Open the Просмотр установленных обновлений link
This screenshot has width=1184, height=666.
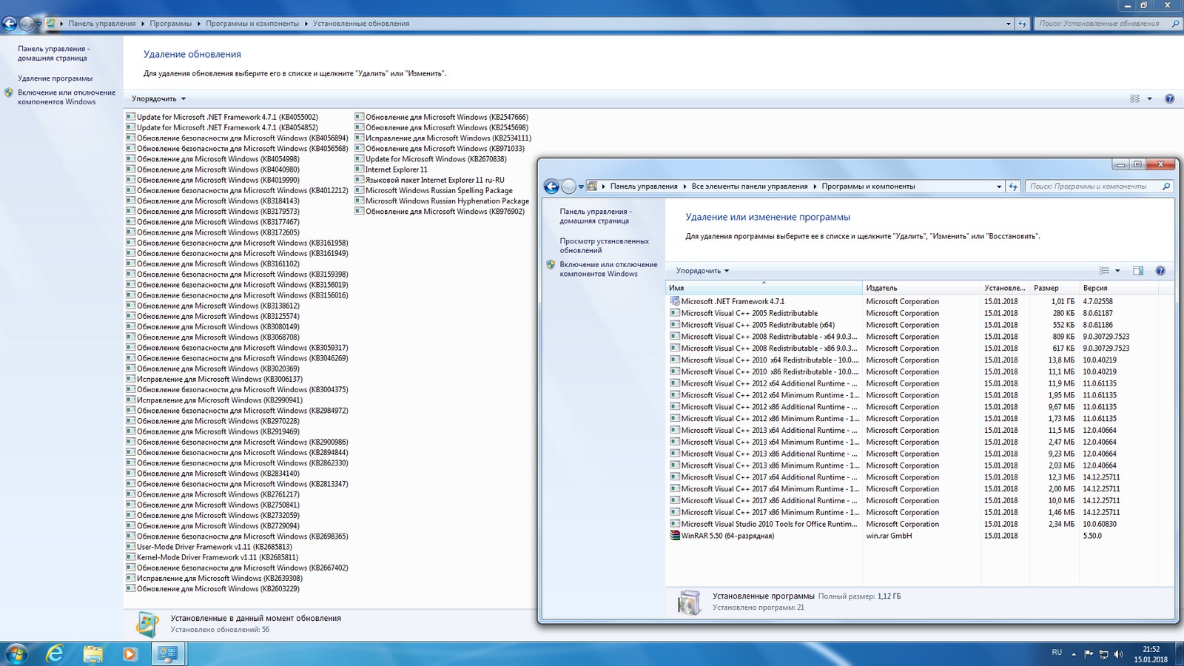click(605, 246)
